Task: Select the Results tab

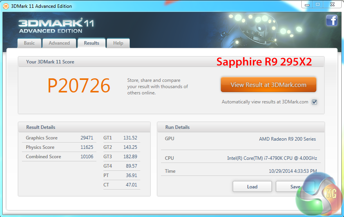Action: 91,43
